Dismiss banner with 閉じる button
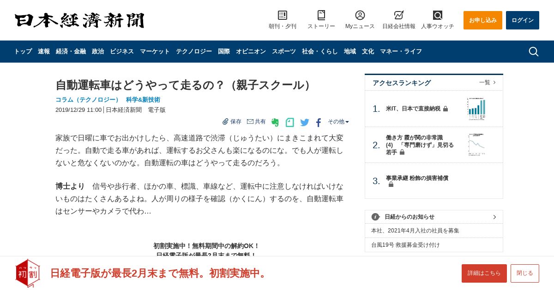The width and height of the screenshot is (554, 290). tap(525, 273)
